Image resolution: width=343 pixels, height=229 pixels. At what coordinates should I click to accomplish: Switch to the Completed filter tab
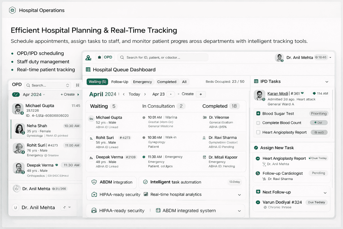click(166, 82)
